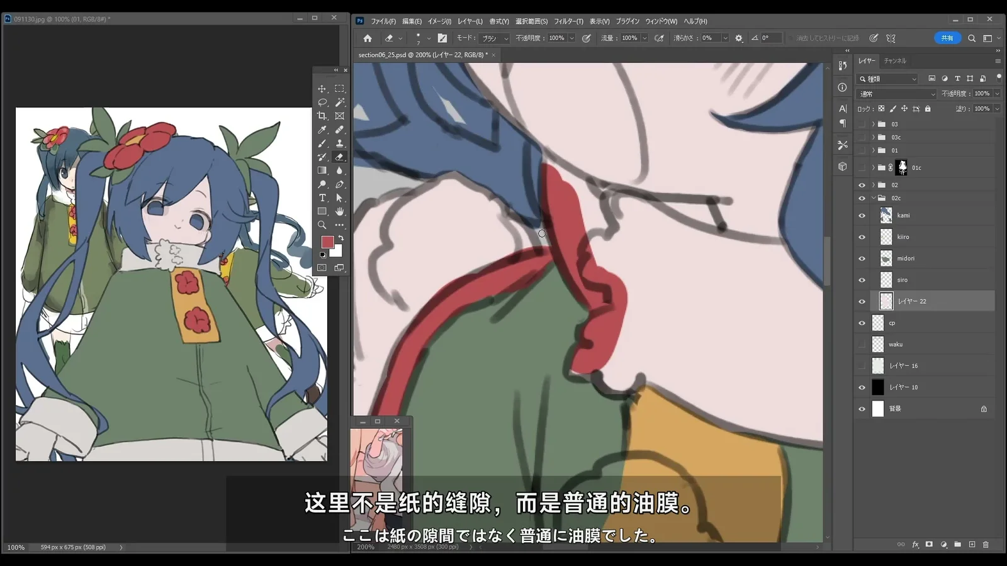
Task: Click the 共有 share button
Action: point(947,38)
